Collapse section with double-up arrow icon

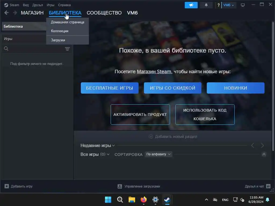tap(264, 154)
